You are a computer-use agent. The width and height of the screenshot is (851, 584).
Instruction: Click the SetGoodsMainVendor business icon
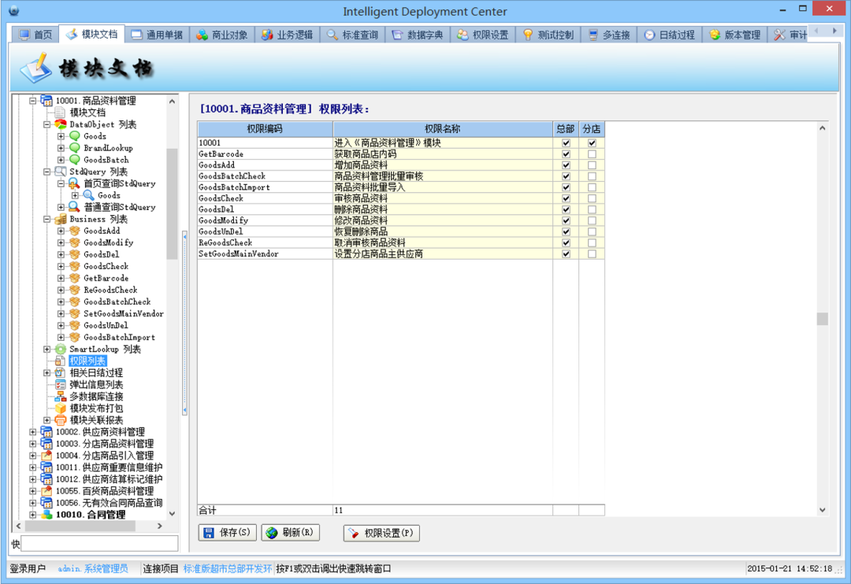tap(74, 314)
